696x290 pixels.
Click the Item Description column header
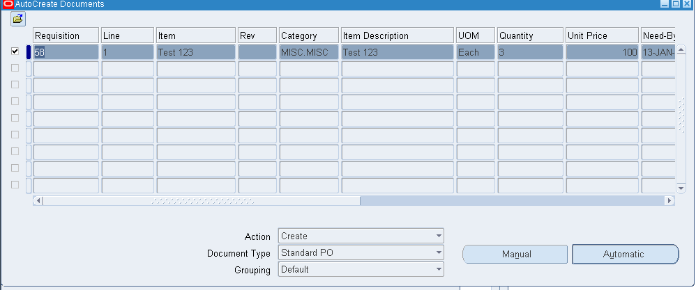(x=398, y=35)
